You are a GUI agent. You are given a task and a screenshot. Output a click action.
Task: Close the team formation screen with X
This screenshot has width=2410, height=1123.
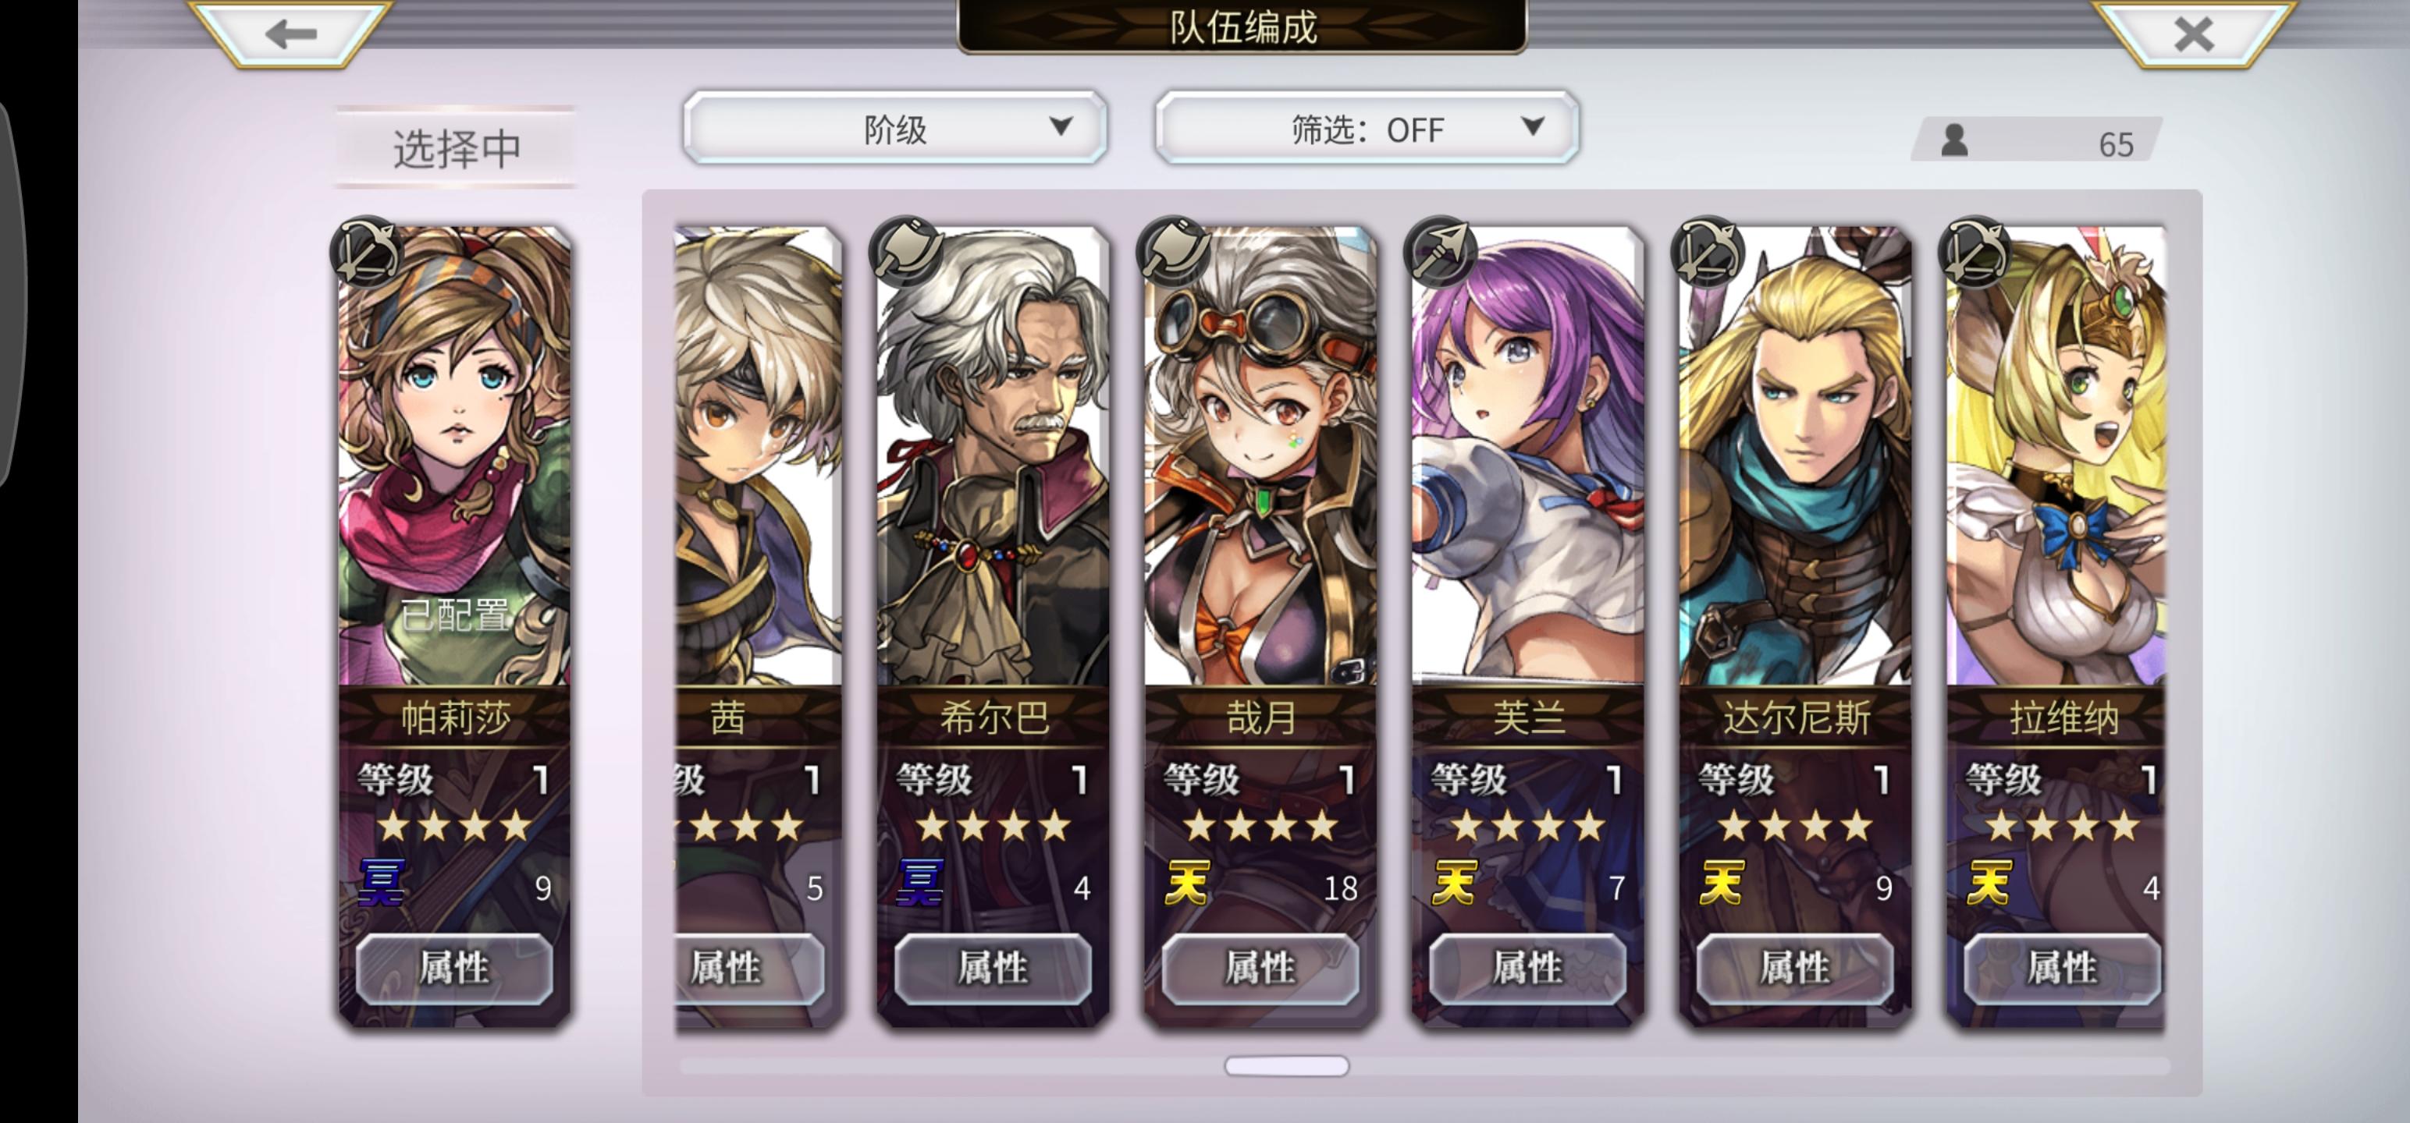[2193, 34]
